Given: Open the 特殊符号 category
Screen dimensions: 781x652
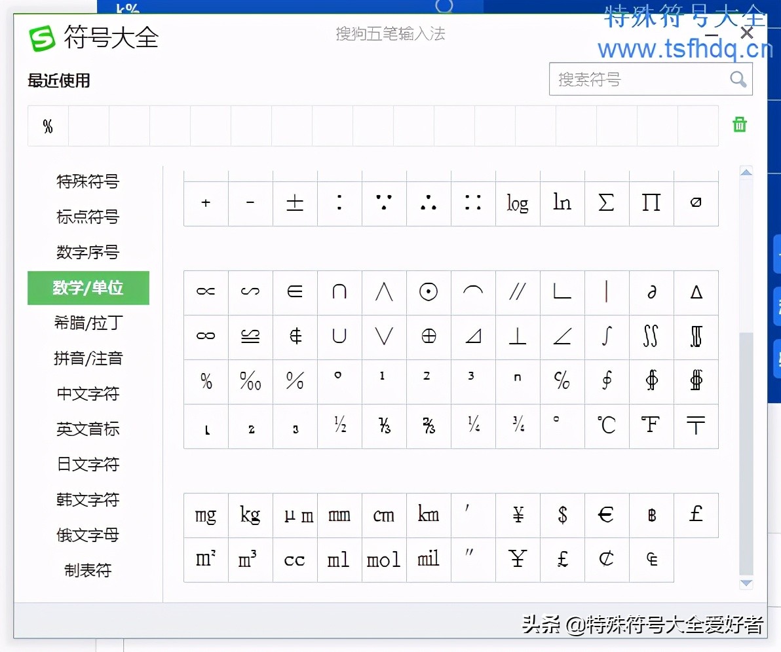Looking at the screenshot, I should pos(88,182).
